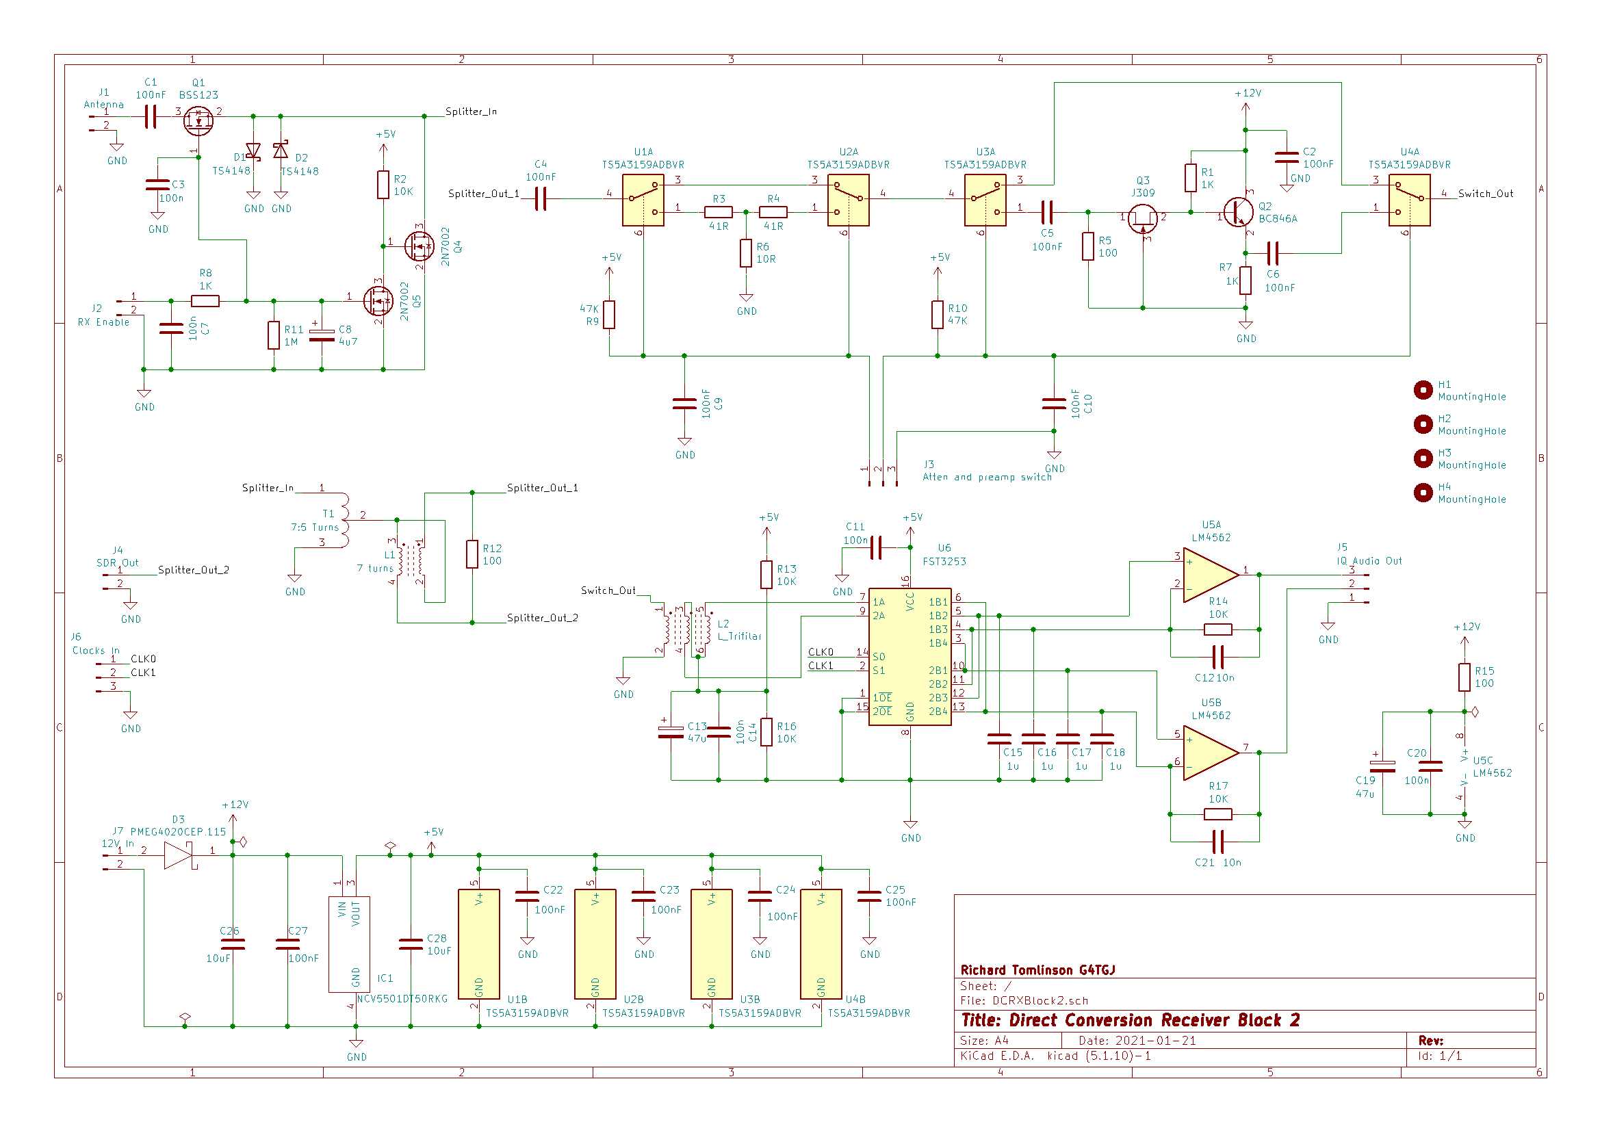1600x1131 pixels.
Task: Select the Q2 BC846A transistor symbol
Action: [1239, 213]
